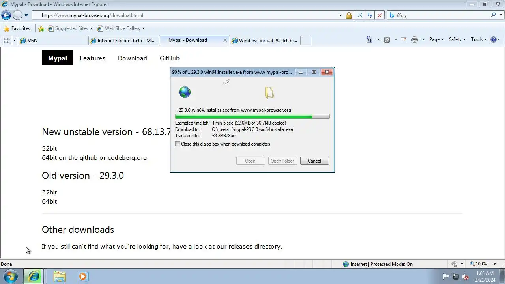
Task: Click 32bit link under Old version
Action: (x=49, y=192)
